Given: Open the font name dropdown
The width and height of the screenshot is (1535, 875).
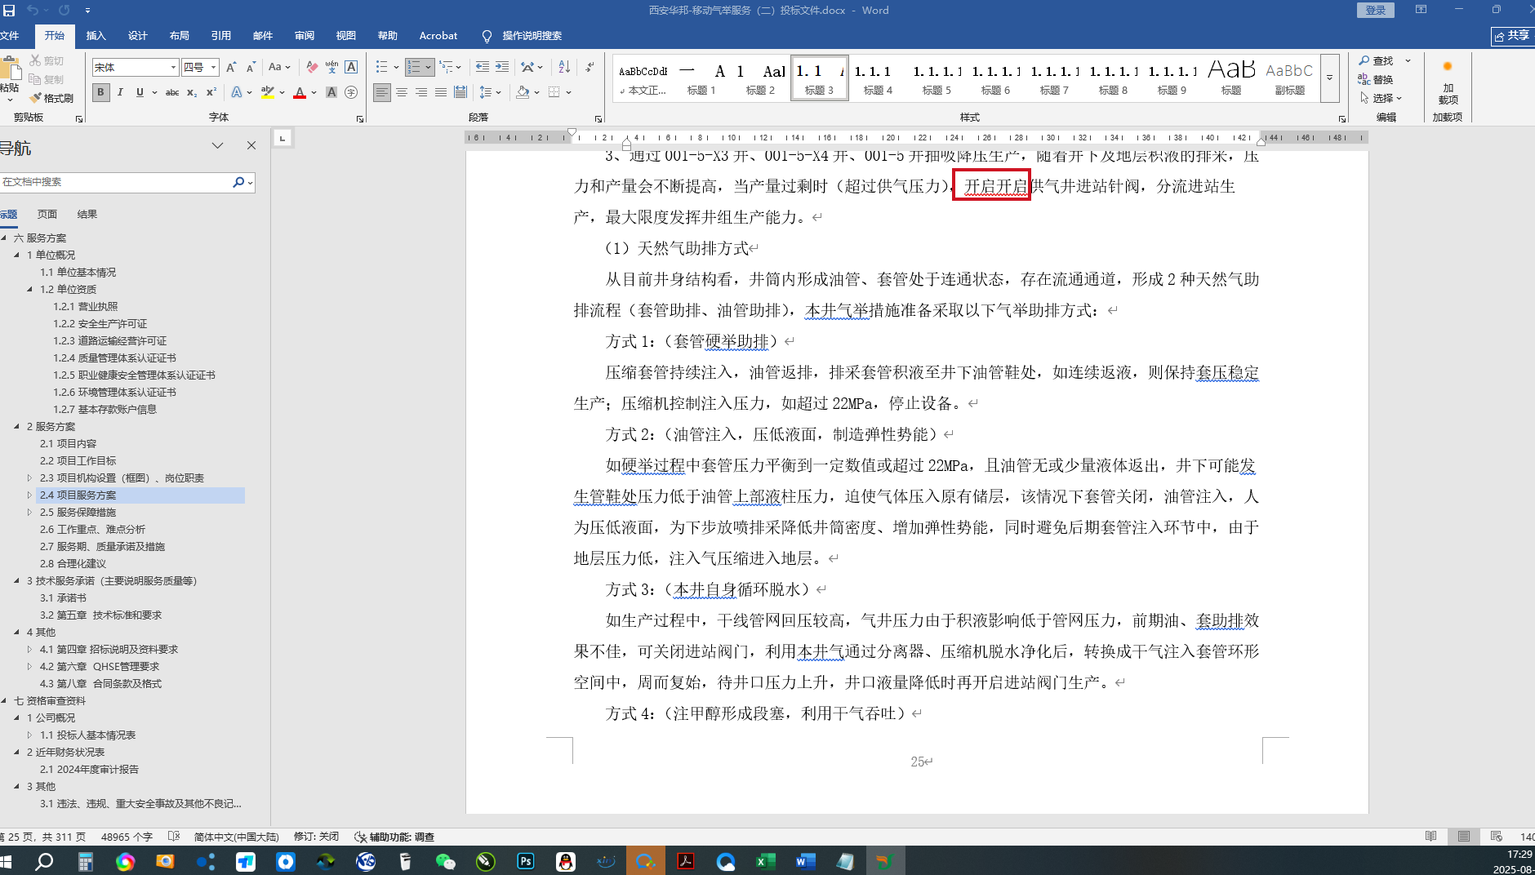Looking at the screenshot, I should [173, 67].
